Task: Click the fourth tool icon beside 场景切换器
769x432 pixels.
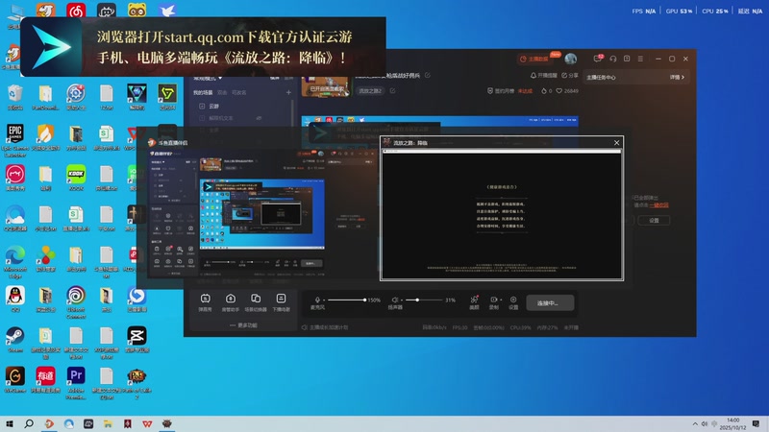Action: coord(281,302)
